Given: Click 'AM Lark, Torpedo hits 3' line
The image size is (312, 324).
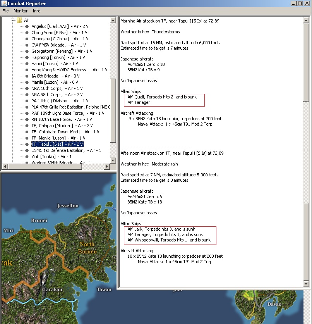Looking at the screenshot, I should [161, 229].
